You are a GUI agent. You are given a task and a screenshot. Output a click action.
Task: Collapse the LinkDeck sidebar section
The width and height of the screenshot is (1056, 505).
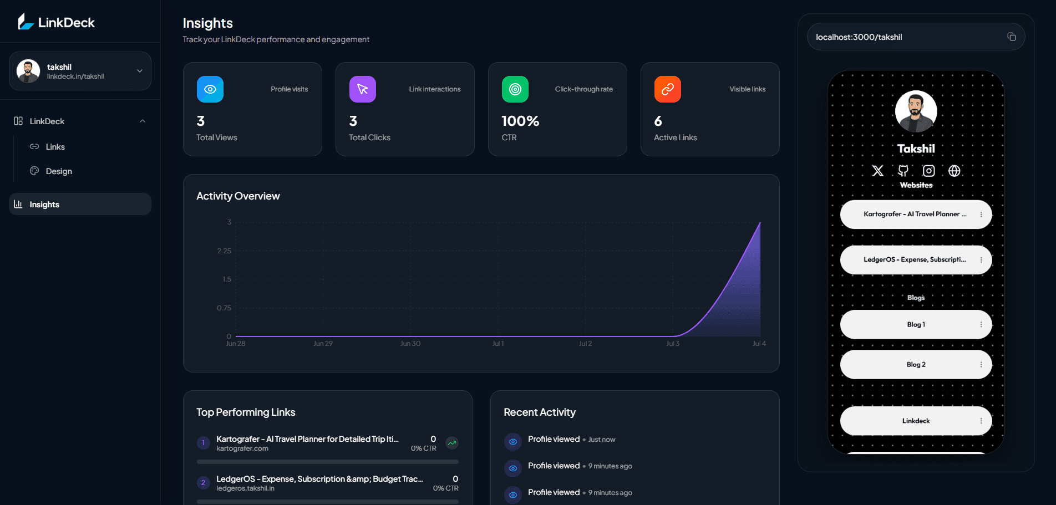pos(143,121)
